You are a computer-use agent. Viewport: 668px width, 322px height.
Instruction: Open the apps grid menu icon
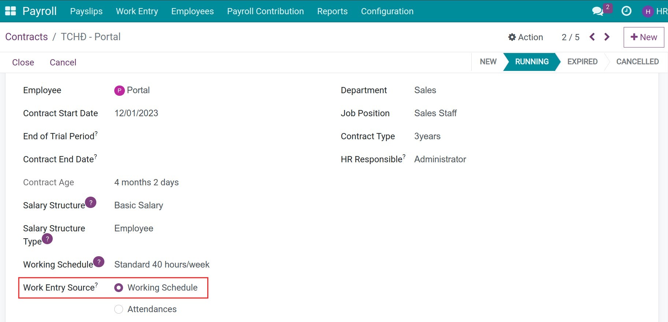[11, 11]
